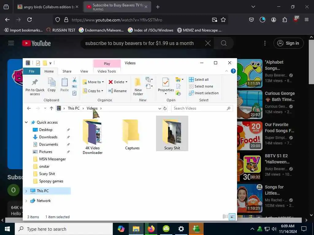The image size is (314, 235).
Task: Click the Paste shortcut icon
Action: (75, 93)
